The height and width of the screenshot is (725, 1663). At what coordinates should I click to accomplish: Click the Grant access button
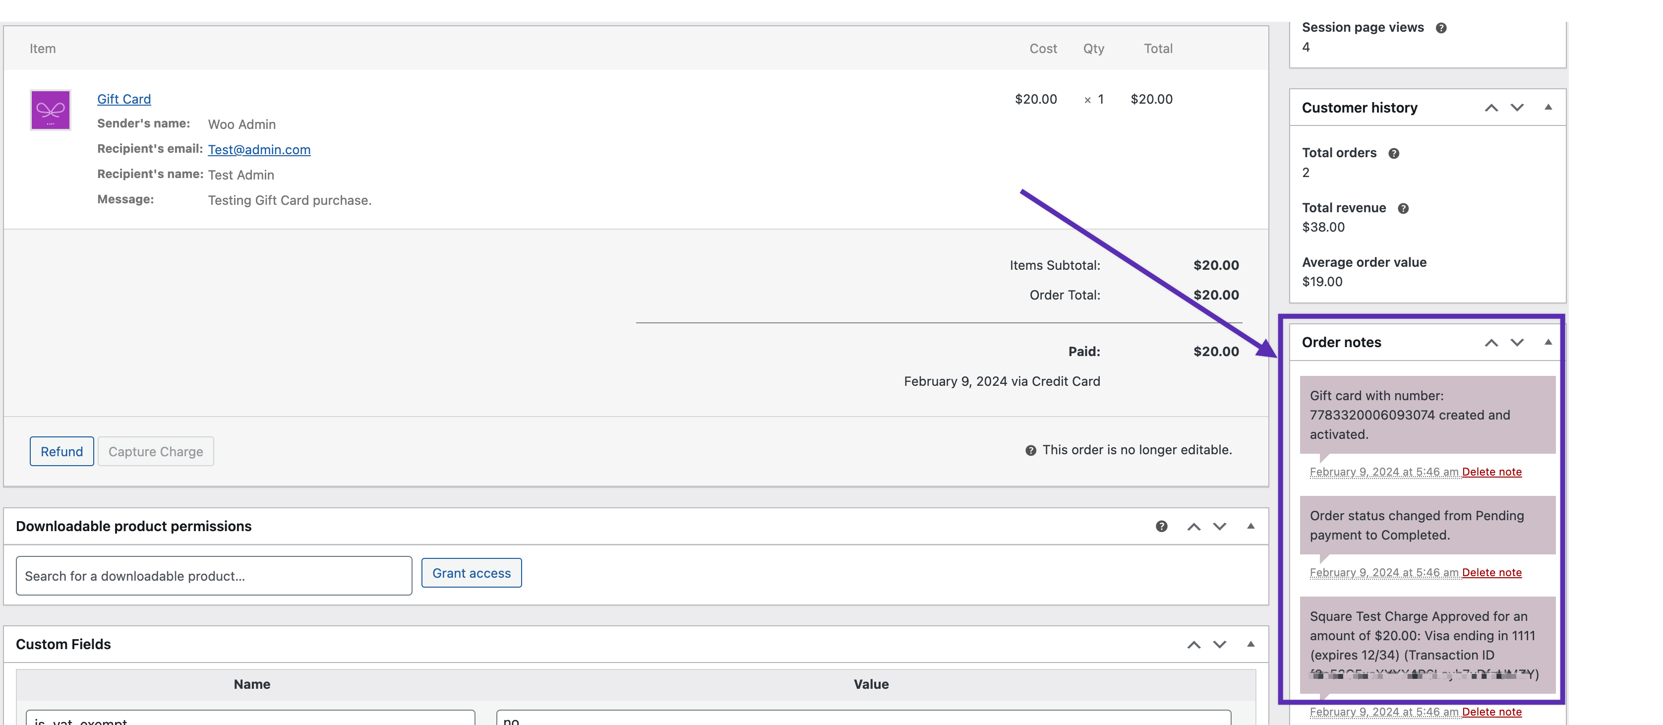[x=471, y=573]
